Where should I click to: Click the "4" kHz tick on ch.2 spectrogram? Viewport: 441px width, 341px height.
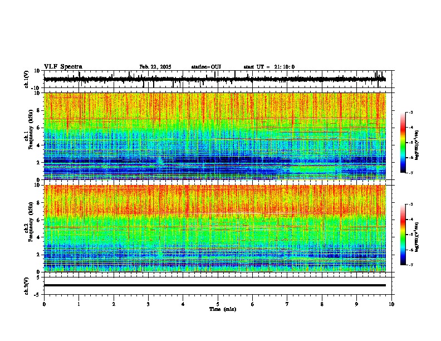click(x=38, y=237)
